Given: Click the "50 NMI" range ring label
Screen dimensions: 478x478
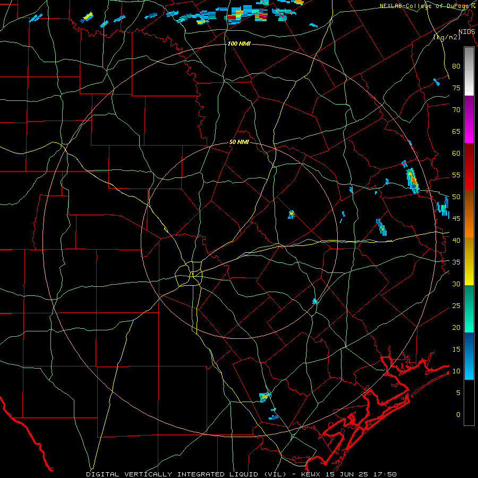Looking at the screenshot, I should [239, 142].
